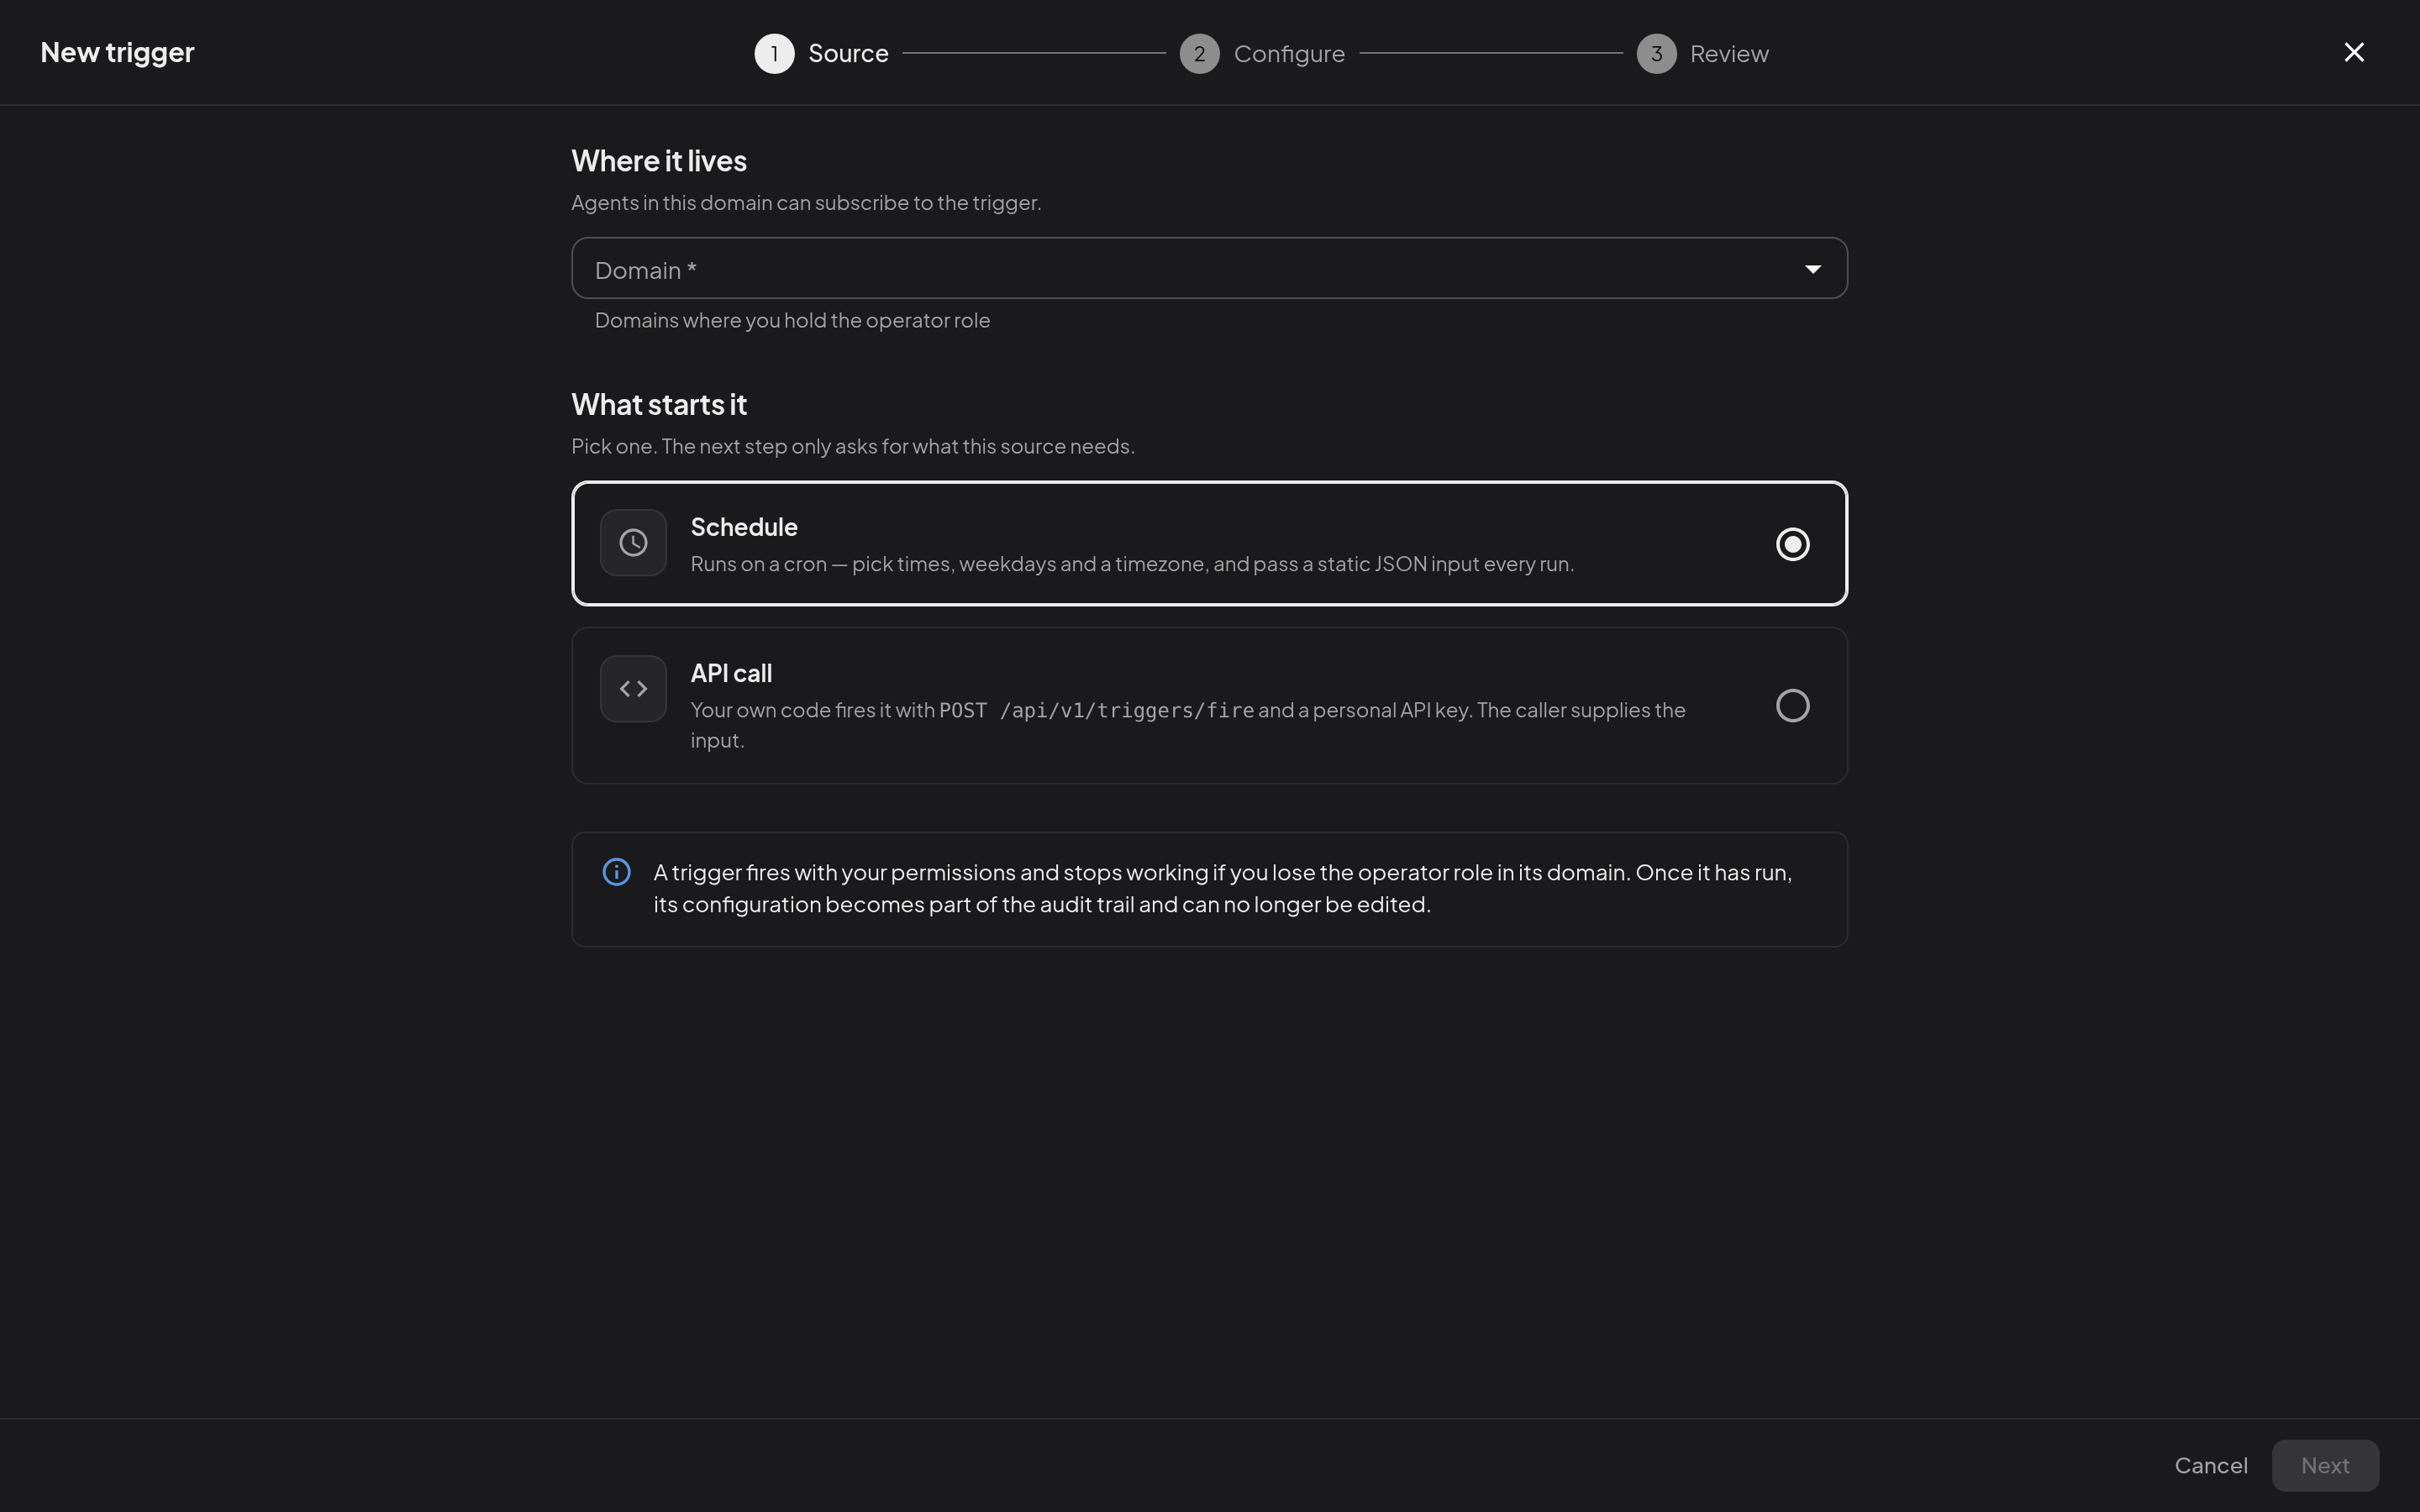Go to the Configure step label
The image size is (2420, 1512).
pos(1289,54)
